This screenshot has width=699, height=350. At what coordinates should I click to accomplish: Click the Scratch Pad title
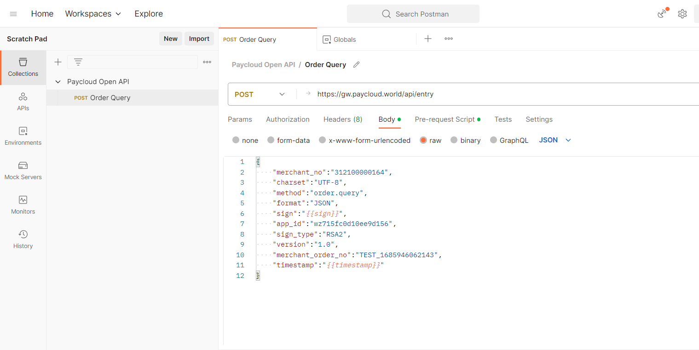point(27,39)
